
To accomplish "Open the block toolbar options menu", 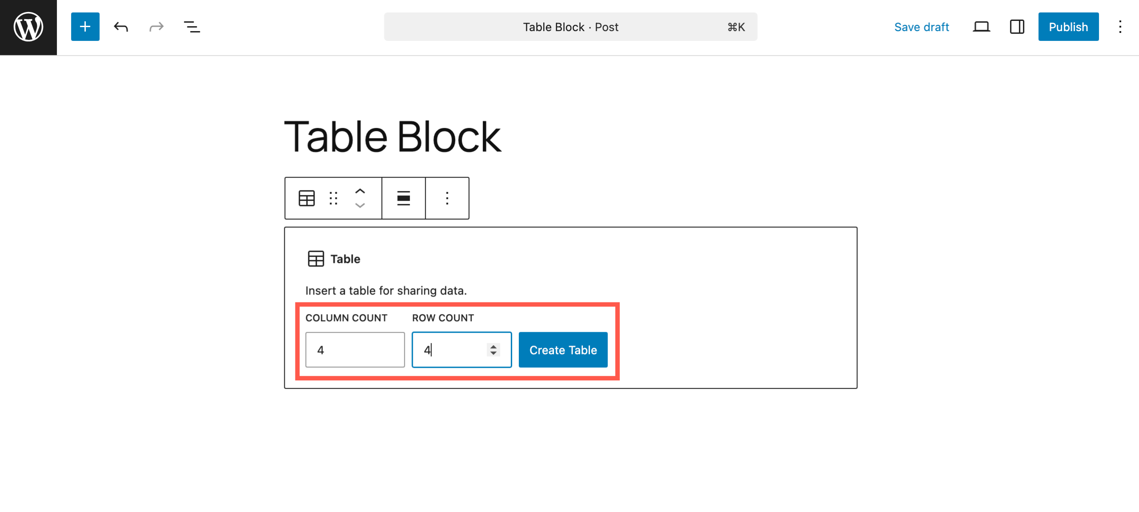I will (x=447, y=198).
